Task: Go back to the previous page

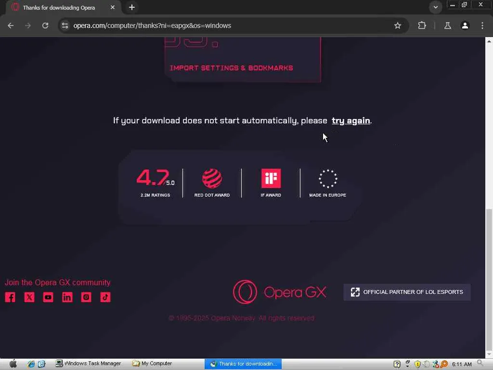Action: [11, 26]
